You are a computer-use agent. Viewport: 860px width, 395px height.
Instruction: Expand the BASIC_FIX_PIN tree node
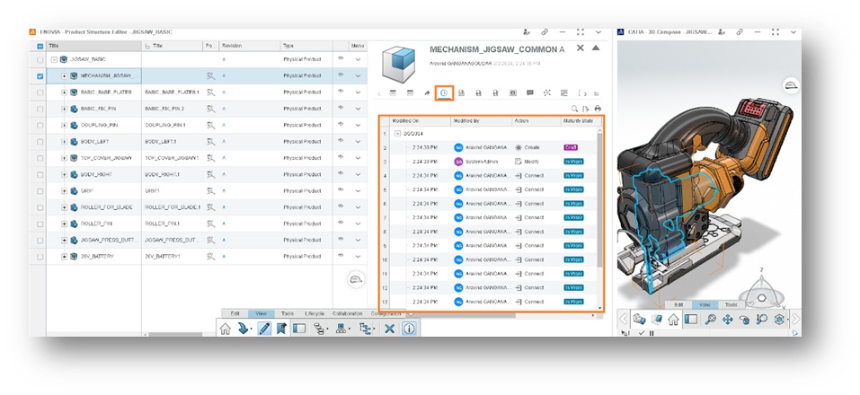point(64,109)
